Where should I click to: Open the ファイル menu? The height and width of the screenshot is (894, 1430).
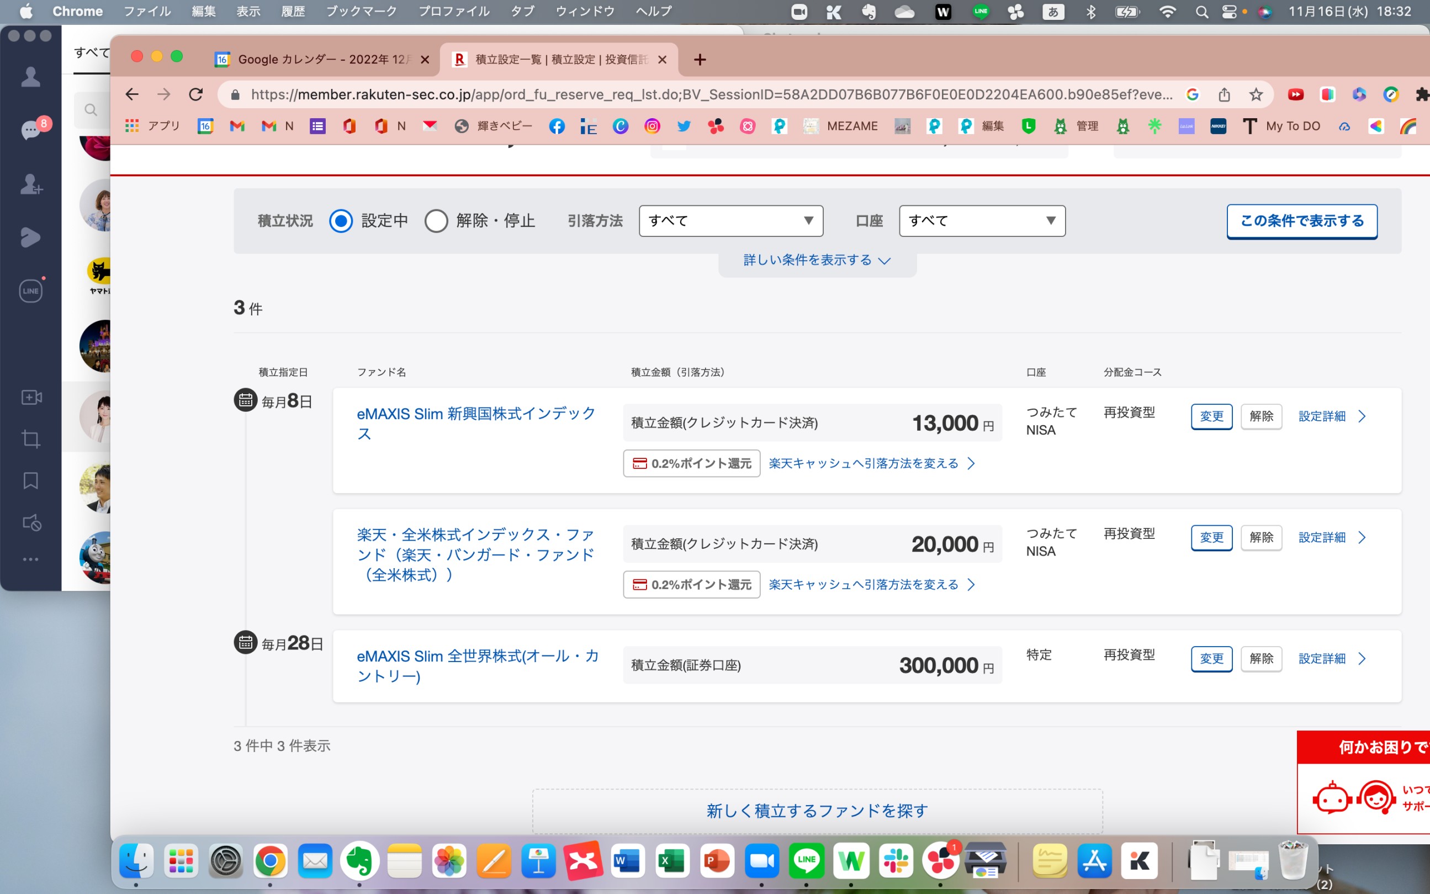(147, 11)
